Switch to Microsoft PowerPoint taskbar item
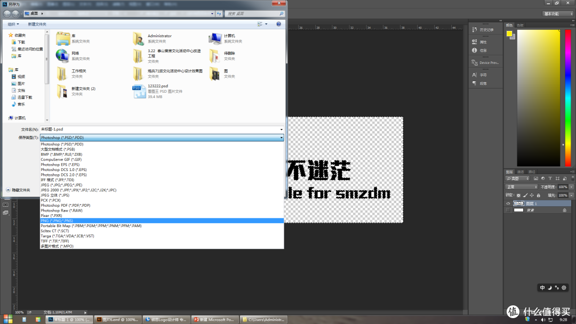 tap(214, 320)
